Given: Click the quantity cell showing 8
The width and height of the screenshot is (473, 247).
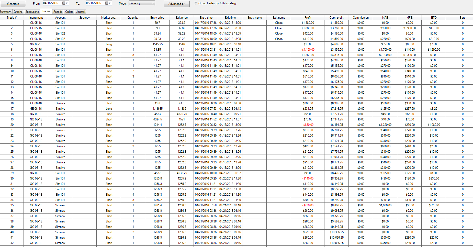Looking at the screenshot, I should [x=133, y=55].
